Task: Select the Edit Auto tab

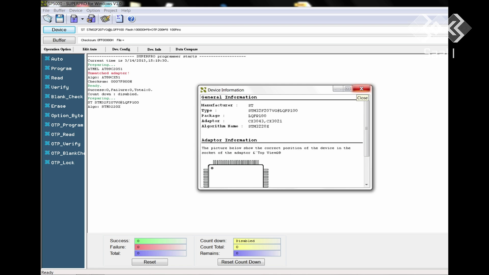Action: (90, 49)
